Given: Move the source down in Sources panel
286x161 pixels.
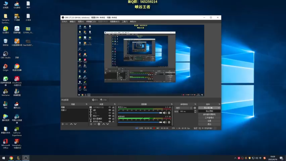Looking at the screenshot, I should point(108,124).
